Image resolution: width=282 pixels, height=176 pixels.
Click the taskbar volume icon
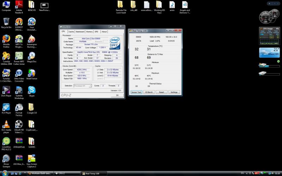coord(272,173)
